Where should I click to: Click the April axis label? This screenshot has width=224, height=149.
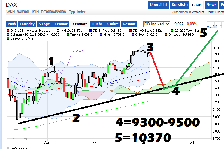[47, 142]
